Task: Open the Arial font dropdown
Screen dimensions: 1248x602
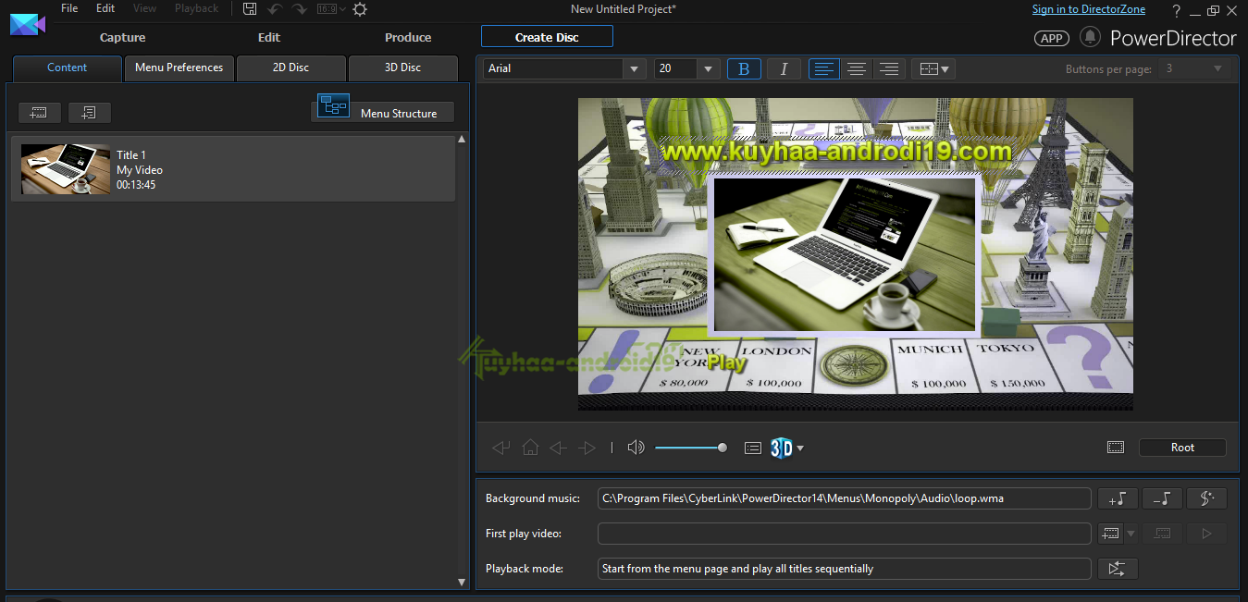Action: point(634,68)
